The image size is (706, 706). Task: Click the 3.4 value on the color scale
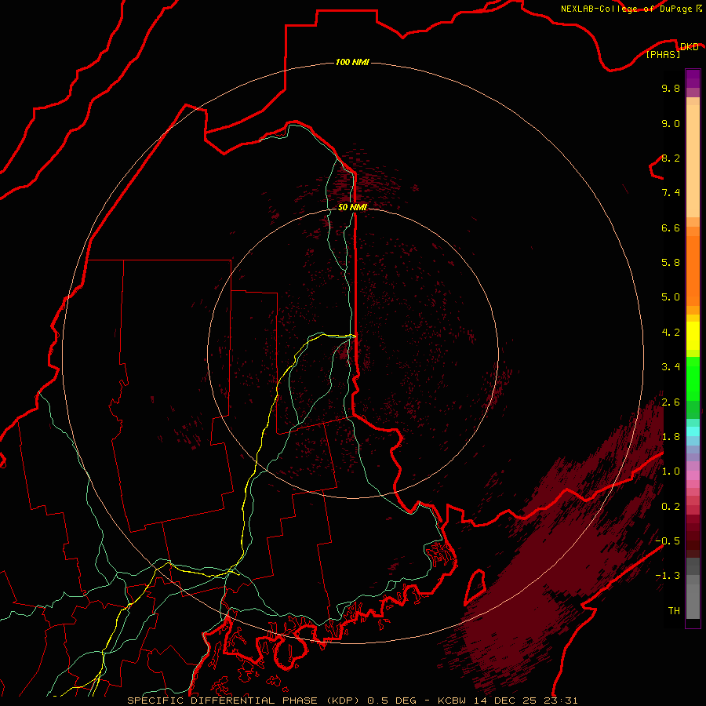(671, 367)
